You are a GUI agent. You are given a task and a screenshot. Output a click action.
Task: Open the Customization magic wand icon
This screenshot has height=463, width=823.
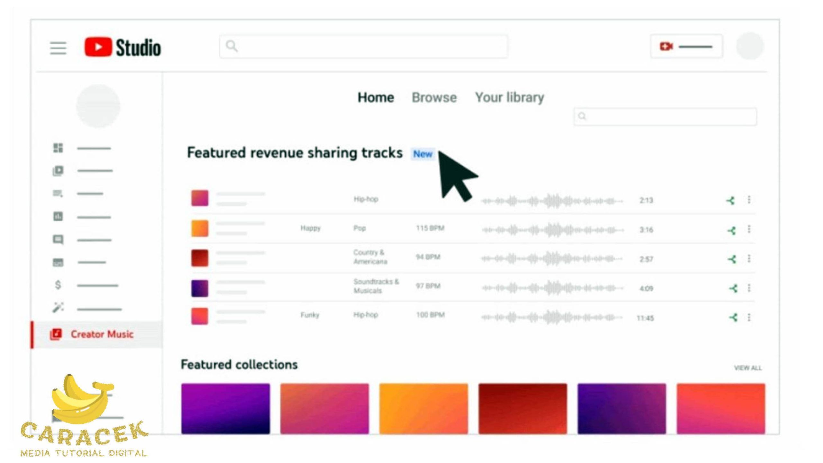58,308
